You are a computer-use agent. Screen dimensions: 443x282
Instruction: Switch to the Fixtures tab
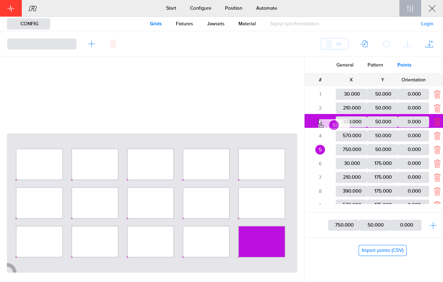tap(184, 24)
